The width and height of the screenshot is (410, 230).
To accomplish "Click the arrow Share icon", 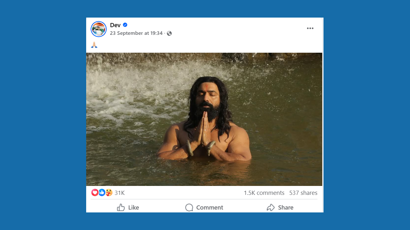I will click(x=271, y=208).
